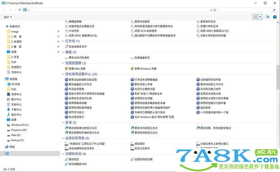Change the view layout button

click(x=256, y=17)
